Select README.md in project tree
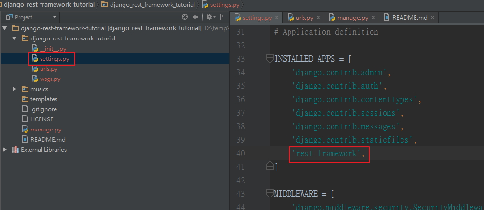Screen dimensions: 484x210 tap(48, 140)
